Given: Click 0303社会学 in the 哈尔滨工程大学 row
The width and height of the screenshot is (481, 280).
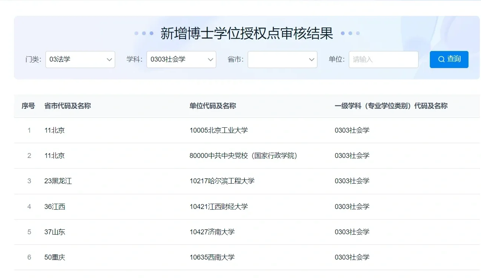Looking at the screenshot, I should point(352,181).
